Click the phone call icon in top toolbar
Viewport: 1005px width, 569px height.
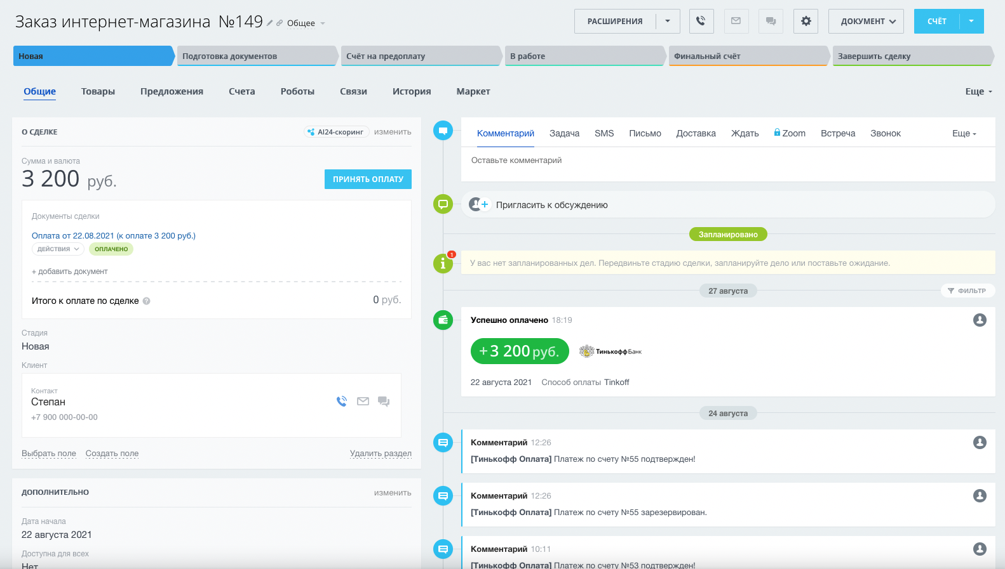coord(701,21)
